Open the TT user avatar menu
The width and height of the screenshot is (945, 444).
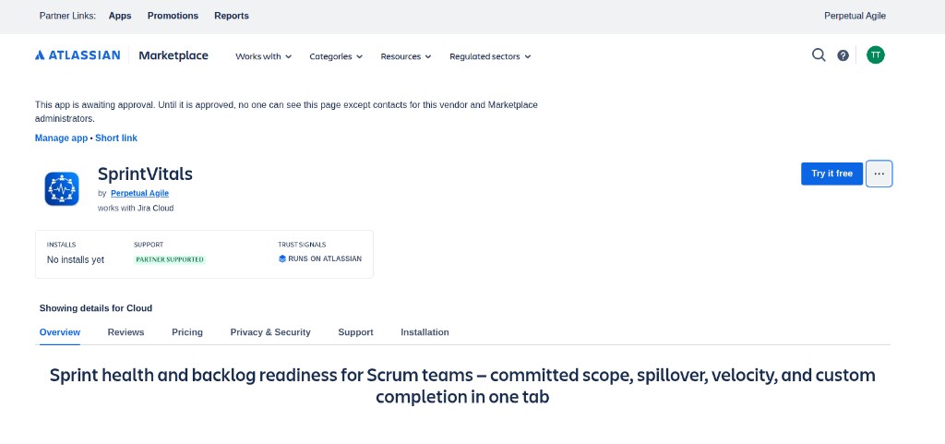[x=876, y=55]
